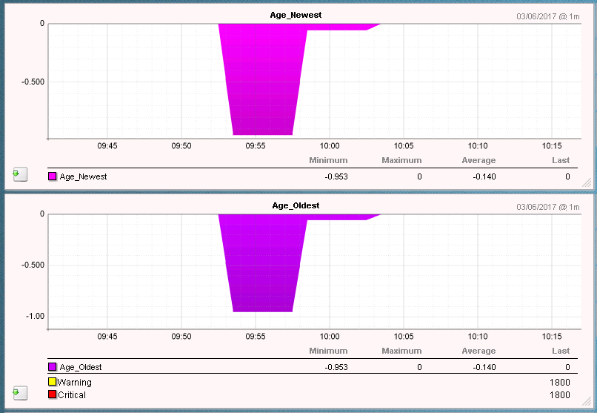Click the export icon in Age_Newest panel

click(x=20, y=174)
